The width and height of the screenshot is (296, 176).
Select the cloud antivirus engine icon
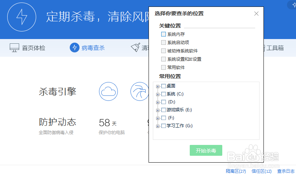(x=108, y=91)
